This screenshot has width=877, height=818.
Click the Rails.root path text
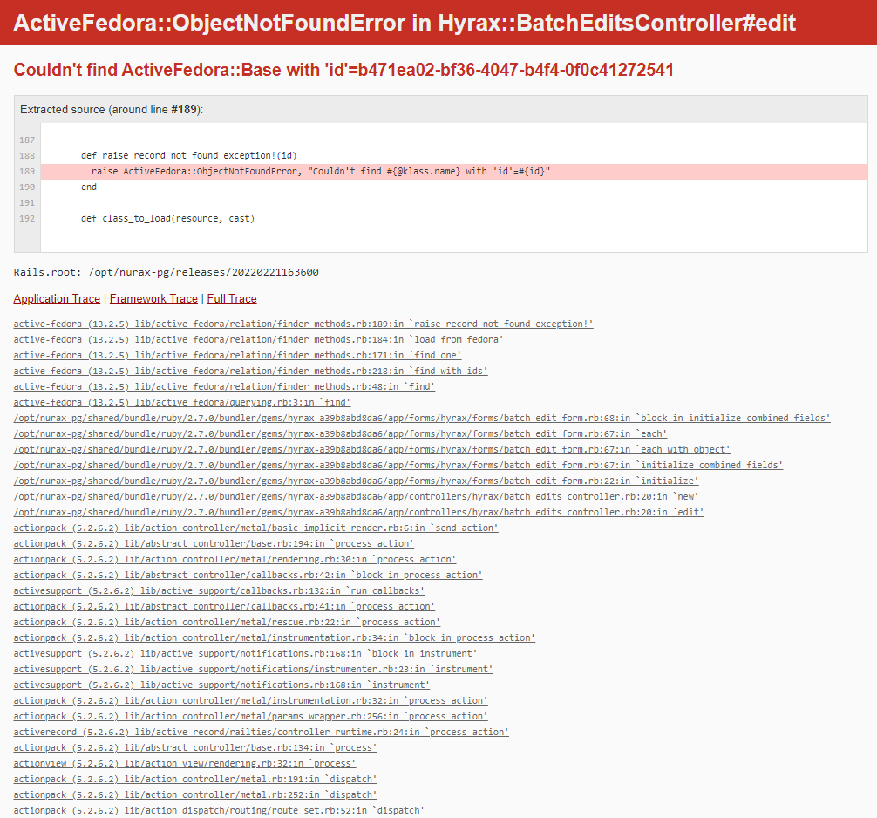click(x=167, y=272)
